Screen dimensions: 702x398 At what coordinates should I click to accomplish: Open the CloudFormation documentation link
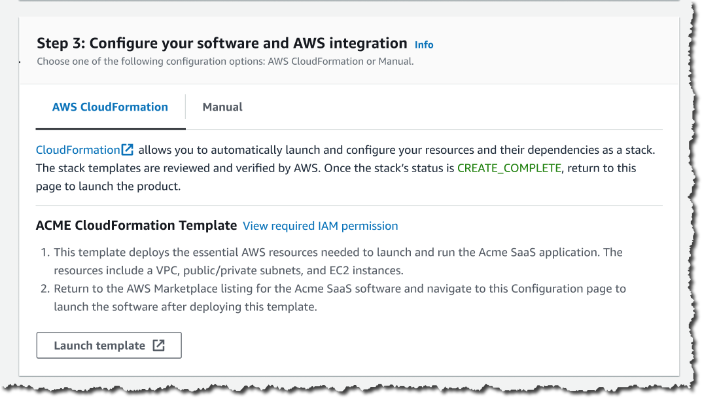(79, 149)
